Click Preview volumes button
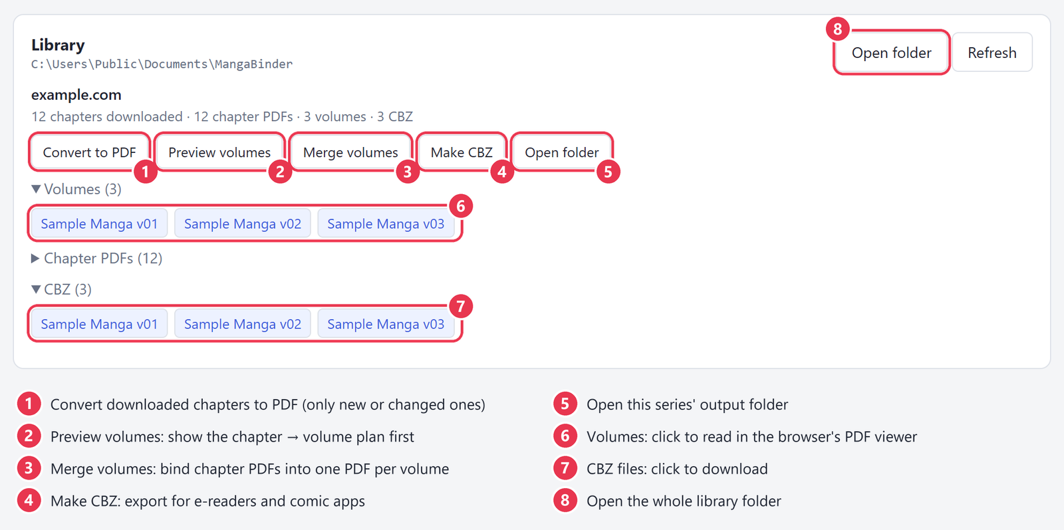This screenshot has height=530, width=1064. pos(219,152)
